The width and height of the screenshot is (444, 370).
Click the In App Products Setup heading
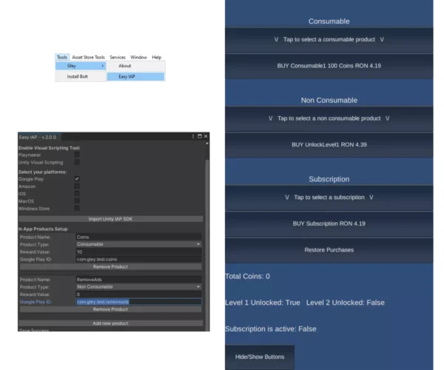pos(43,229)
